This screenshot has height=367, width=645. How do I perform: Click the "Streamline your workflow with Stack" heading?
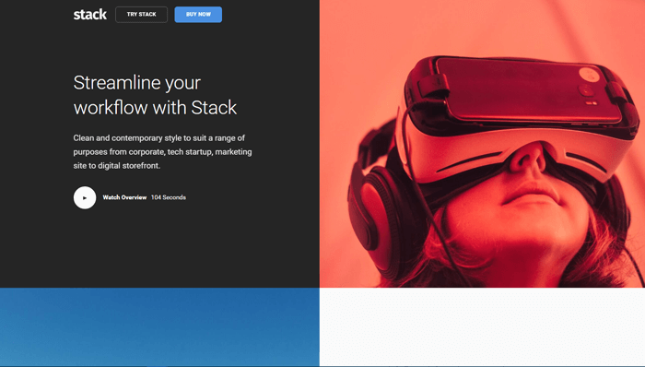155,95
